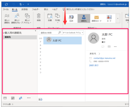Click the contact@pc-karuma.net email link

tap(104, 58)
